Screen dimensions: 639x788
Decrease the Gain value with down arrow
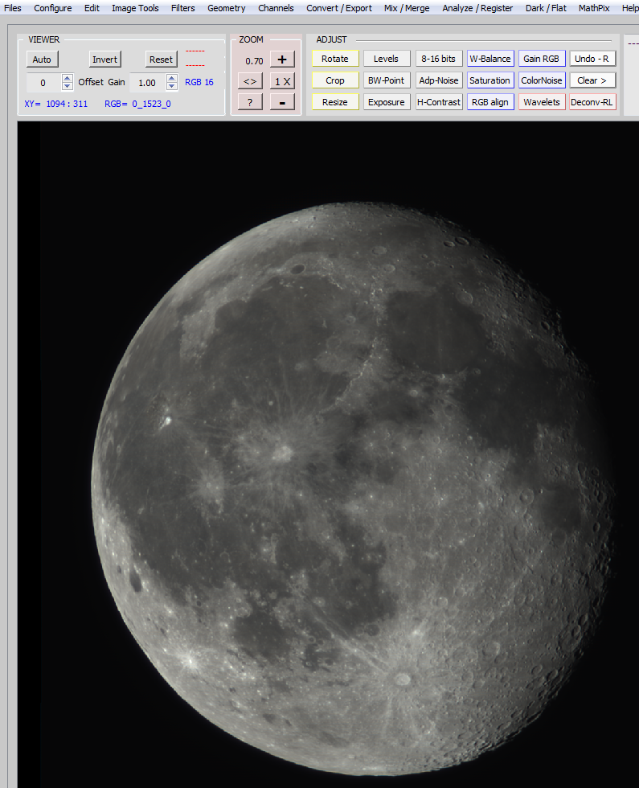172,87
